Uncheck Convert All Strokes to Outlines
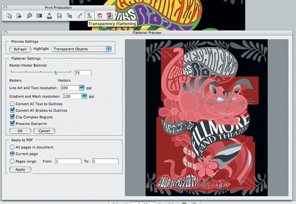Viewport: 296px width, 204px height. 12,110
